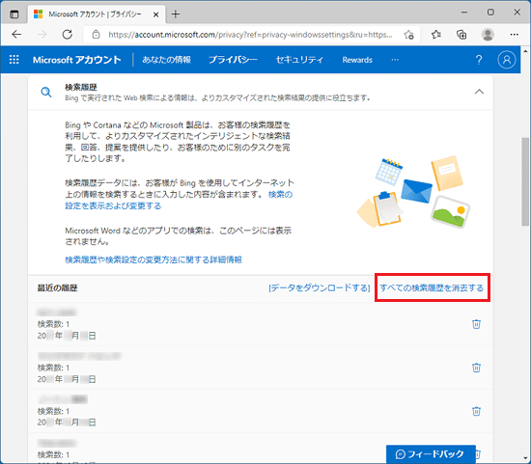Open the Microsoft app launcher grid
This screenshot has width=531, height=464.
[14, 60]
